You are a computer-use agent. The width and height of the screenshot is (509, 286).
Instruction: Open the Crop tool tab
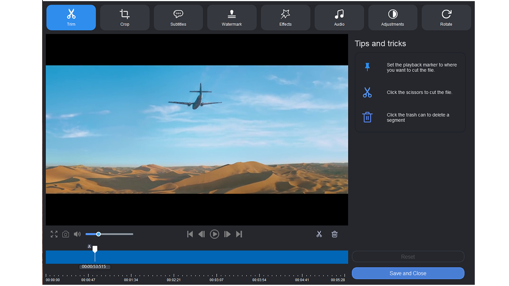(x=124, y=17)
